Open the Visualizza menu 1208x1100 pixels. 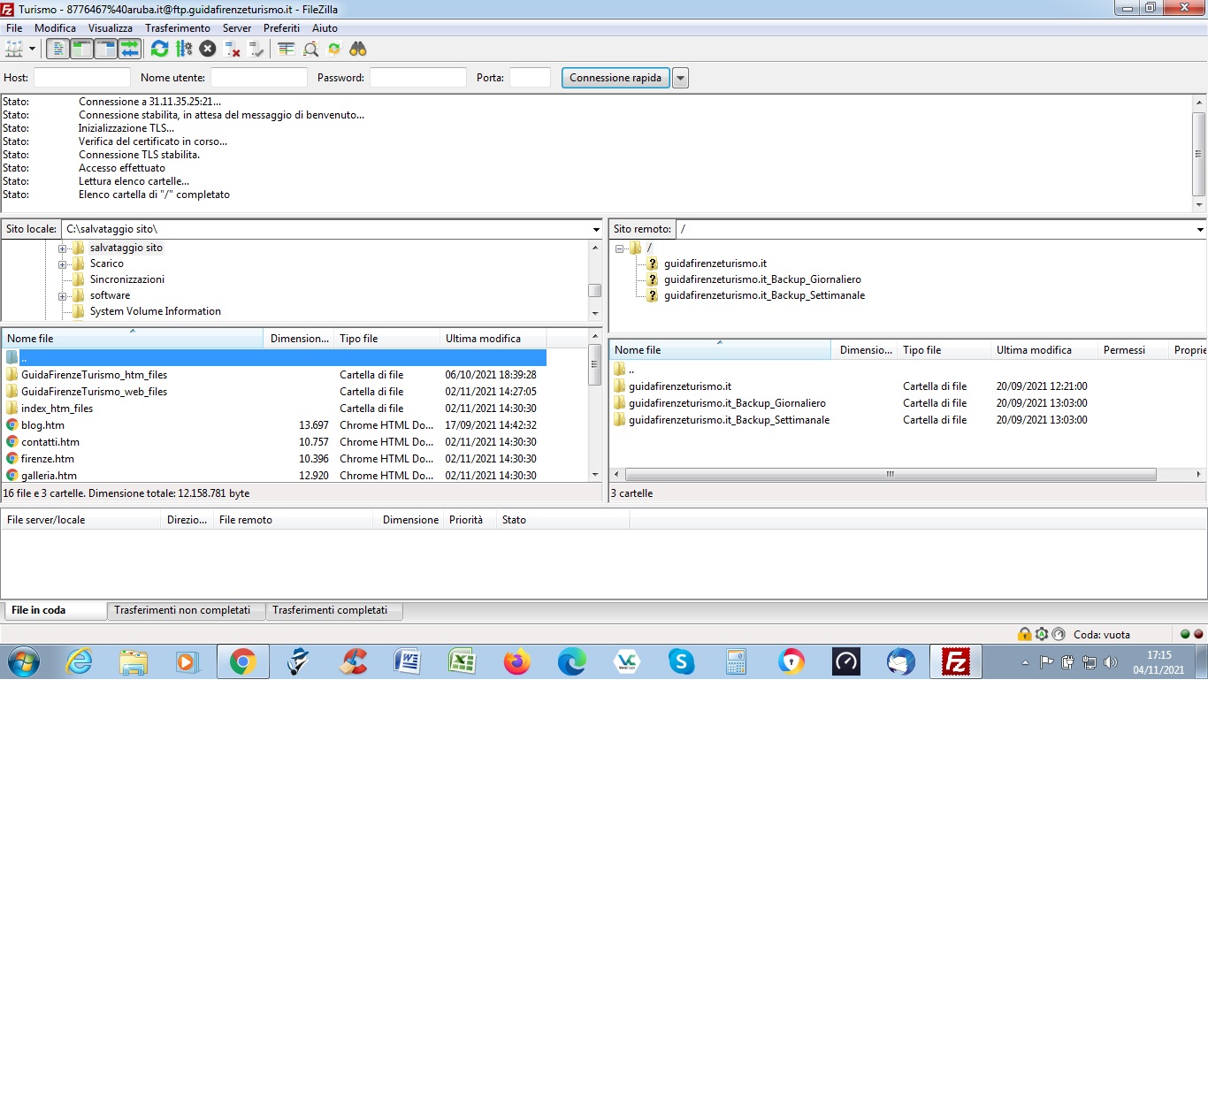(x=111, y=28)
